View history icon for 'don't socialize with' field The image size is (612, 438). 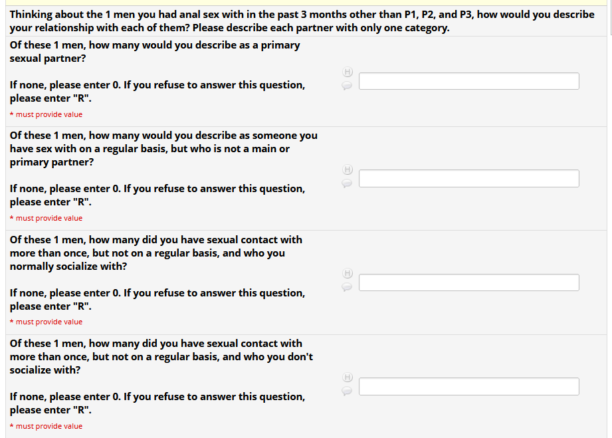346,377
